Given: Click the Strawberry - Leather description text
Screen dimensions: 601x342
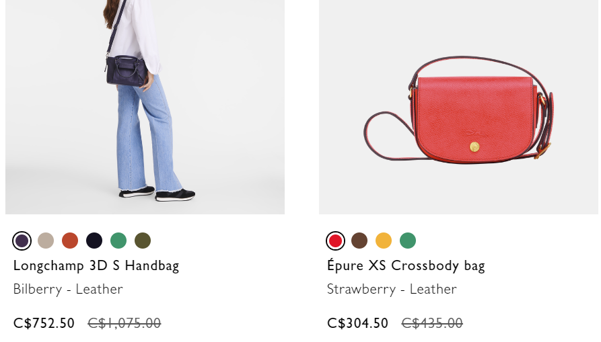Looking at the screenshot, I should [x=392, y=289].
